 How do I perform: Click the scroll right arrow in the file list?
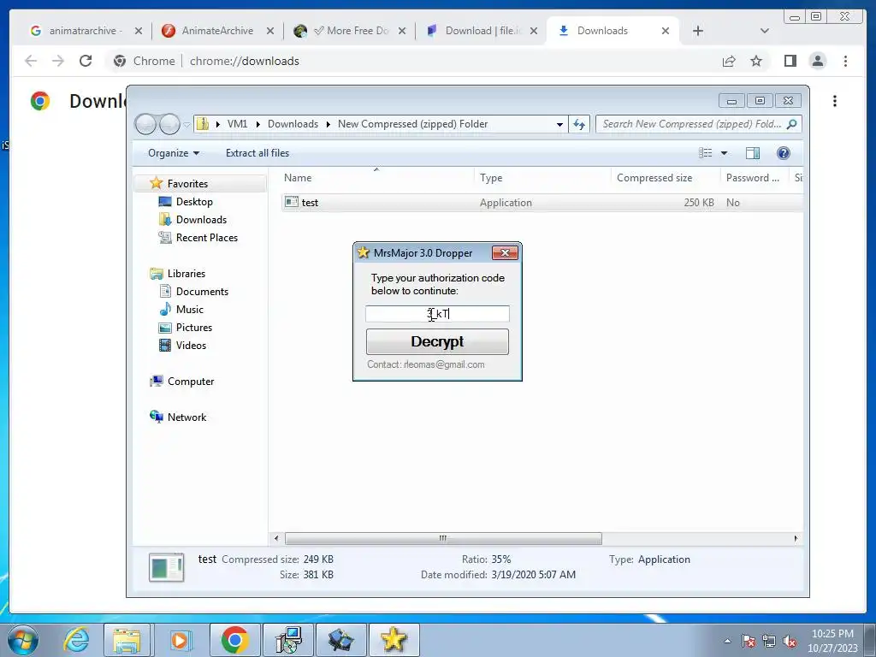click(x=796, y=539)
